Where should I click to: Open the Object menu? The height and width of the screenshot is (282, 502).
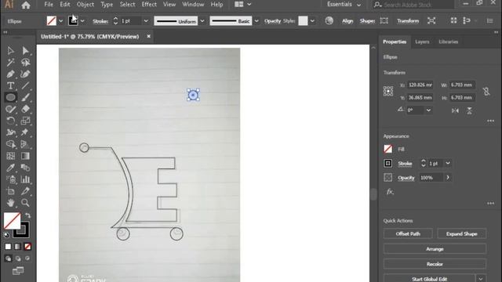85,5
